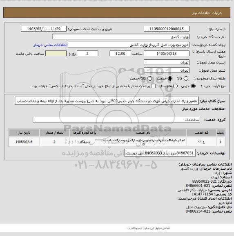Click the remaining days field showing 2
234x236 pixels.
[87, 54]
